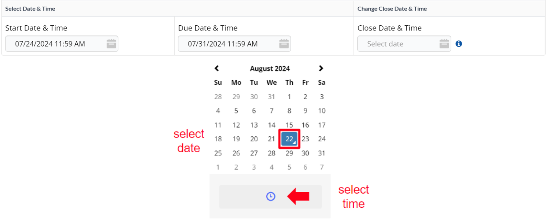Open the Close Date calendar icon
Screen dimensions: 547x223
pos(444,44)
